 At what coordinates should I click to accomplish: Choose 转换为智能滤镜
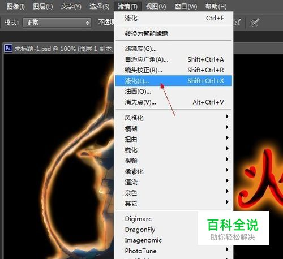(x=174, y=33)
